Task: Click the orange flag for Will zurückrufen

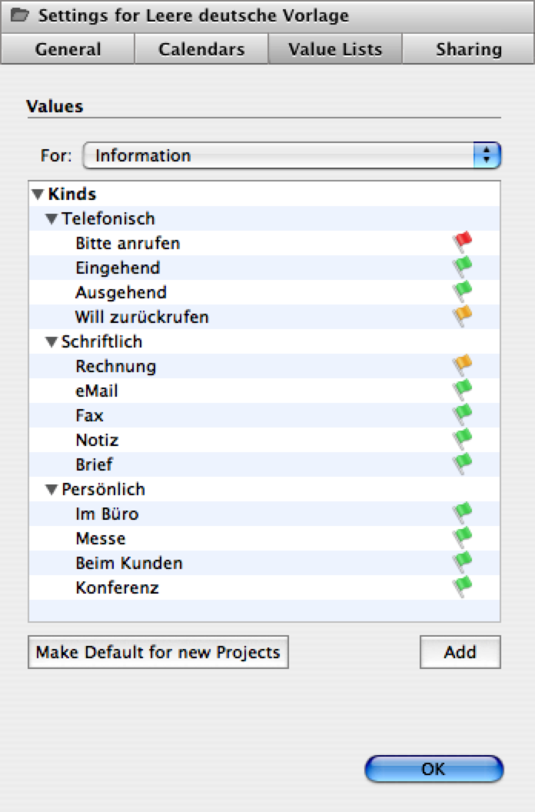Action: tap(463, 315)
